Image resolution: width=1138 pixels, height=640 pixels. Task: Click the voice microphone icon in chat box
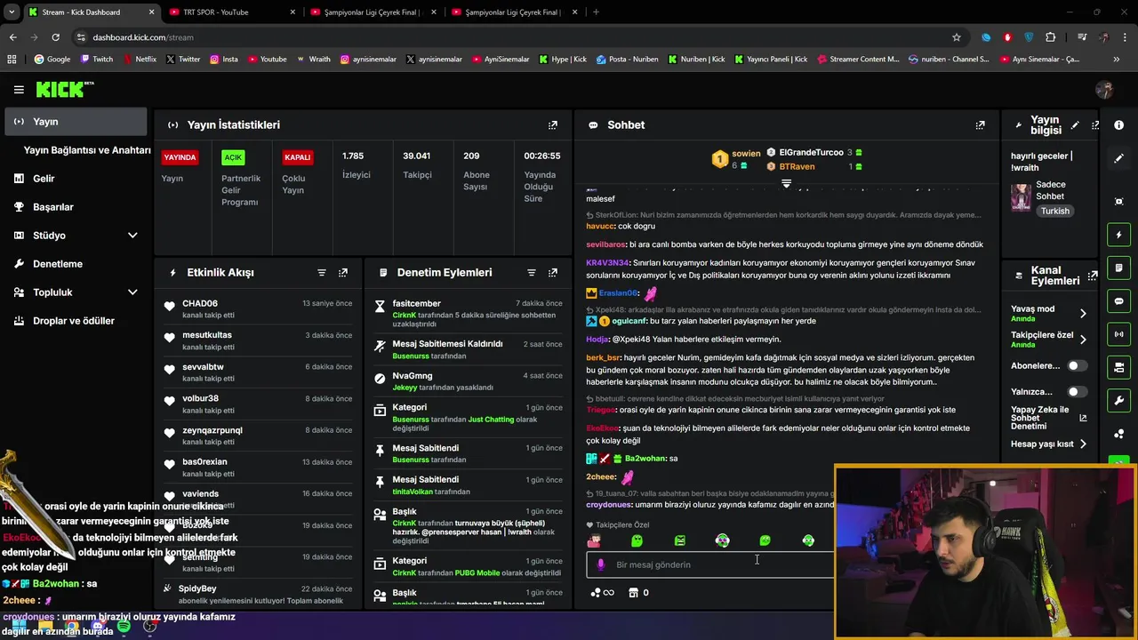pyautogui.click(x=601, y=564)
